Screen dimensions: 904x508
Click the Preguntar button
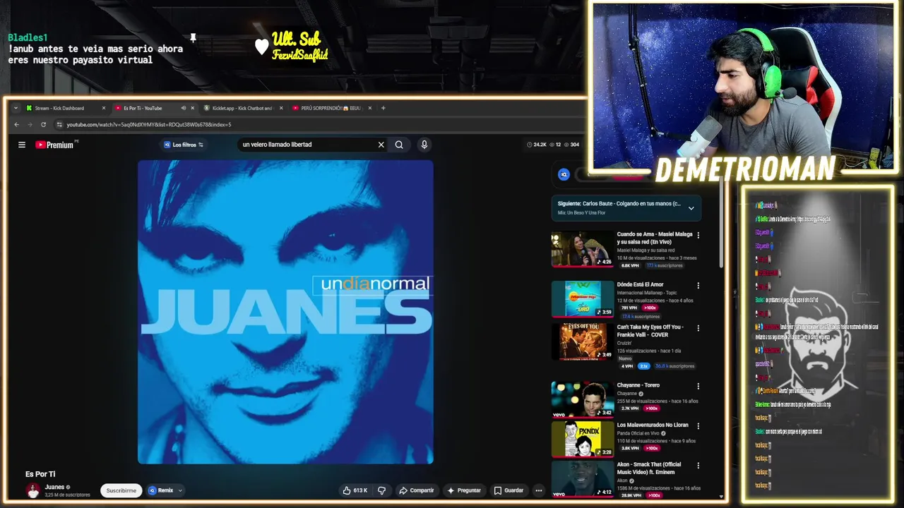coord(464,490)
